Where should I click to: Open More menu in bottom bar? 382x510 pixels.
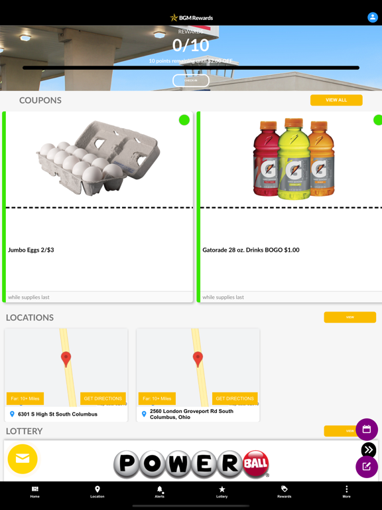(x=347, y=492)
